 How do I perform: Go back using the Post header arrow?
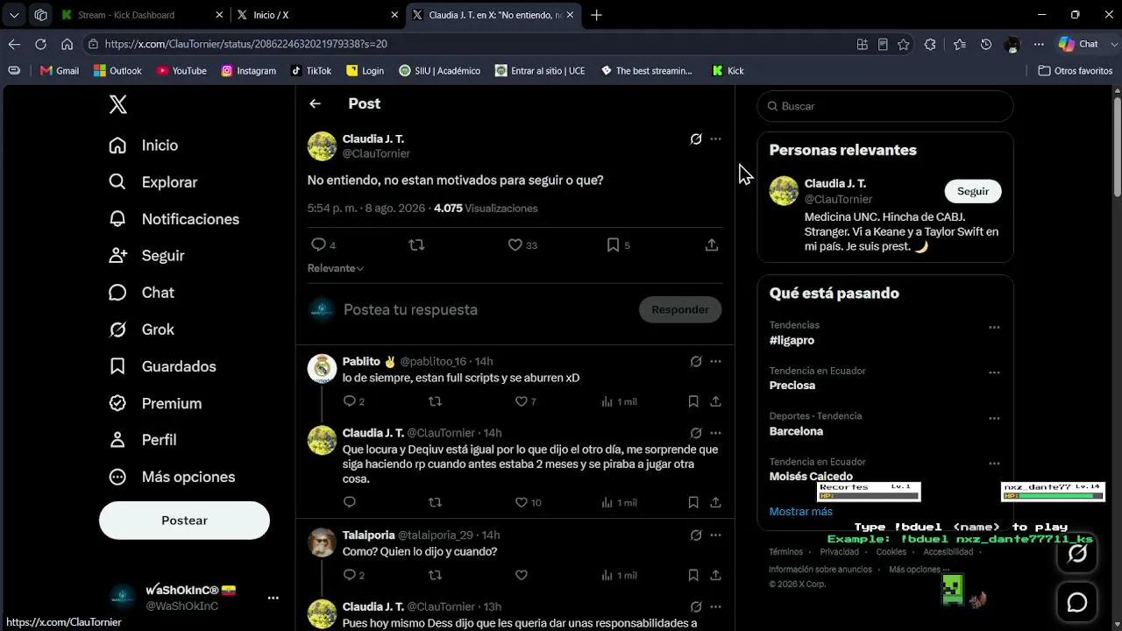click(315, 103)
